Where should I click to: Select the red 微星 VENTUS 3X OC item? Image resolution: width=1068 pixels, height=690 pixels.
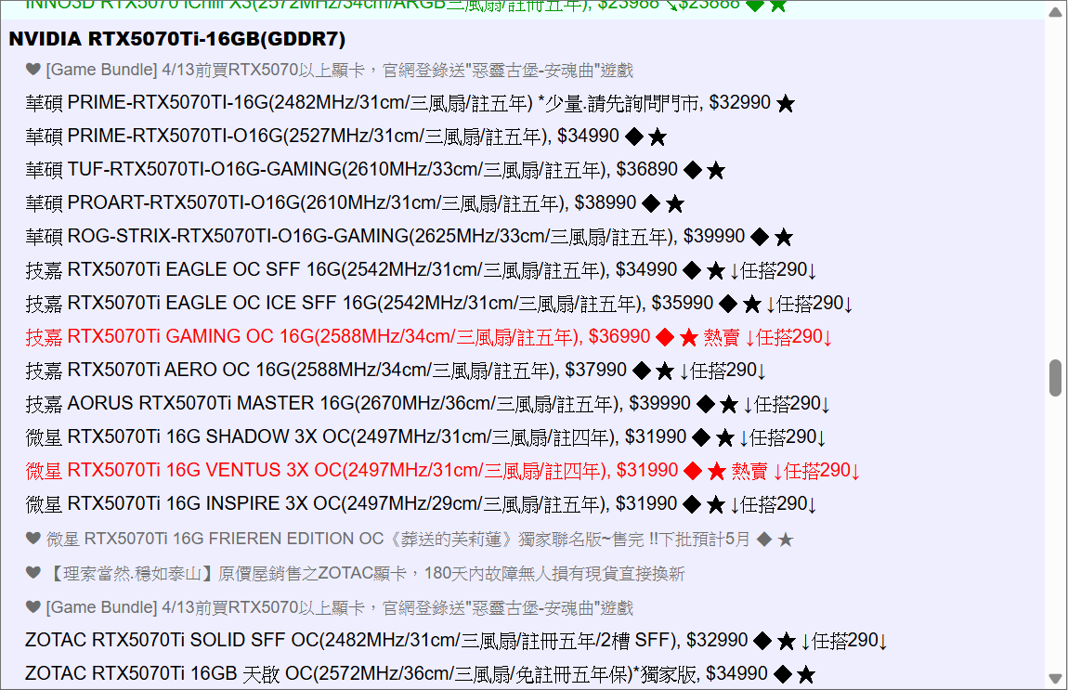(443, 470)
